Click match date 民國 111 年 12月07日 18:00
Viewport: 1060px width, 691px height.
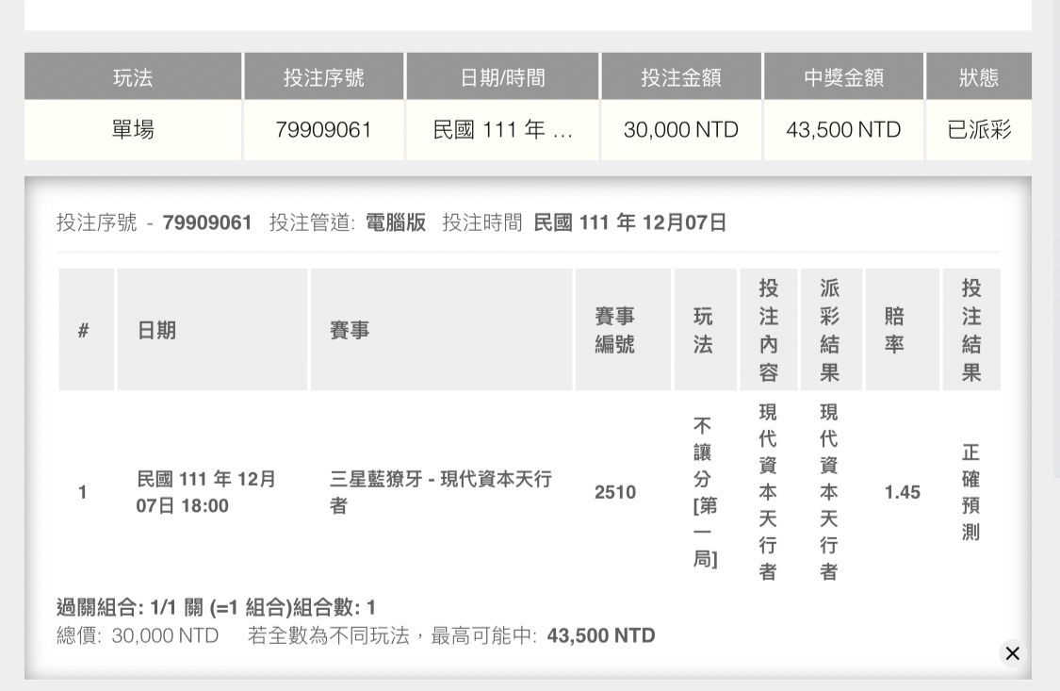(x=206, y=492)
